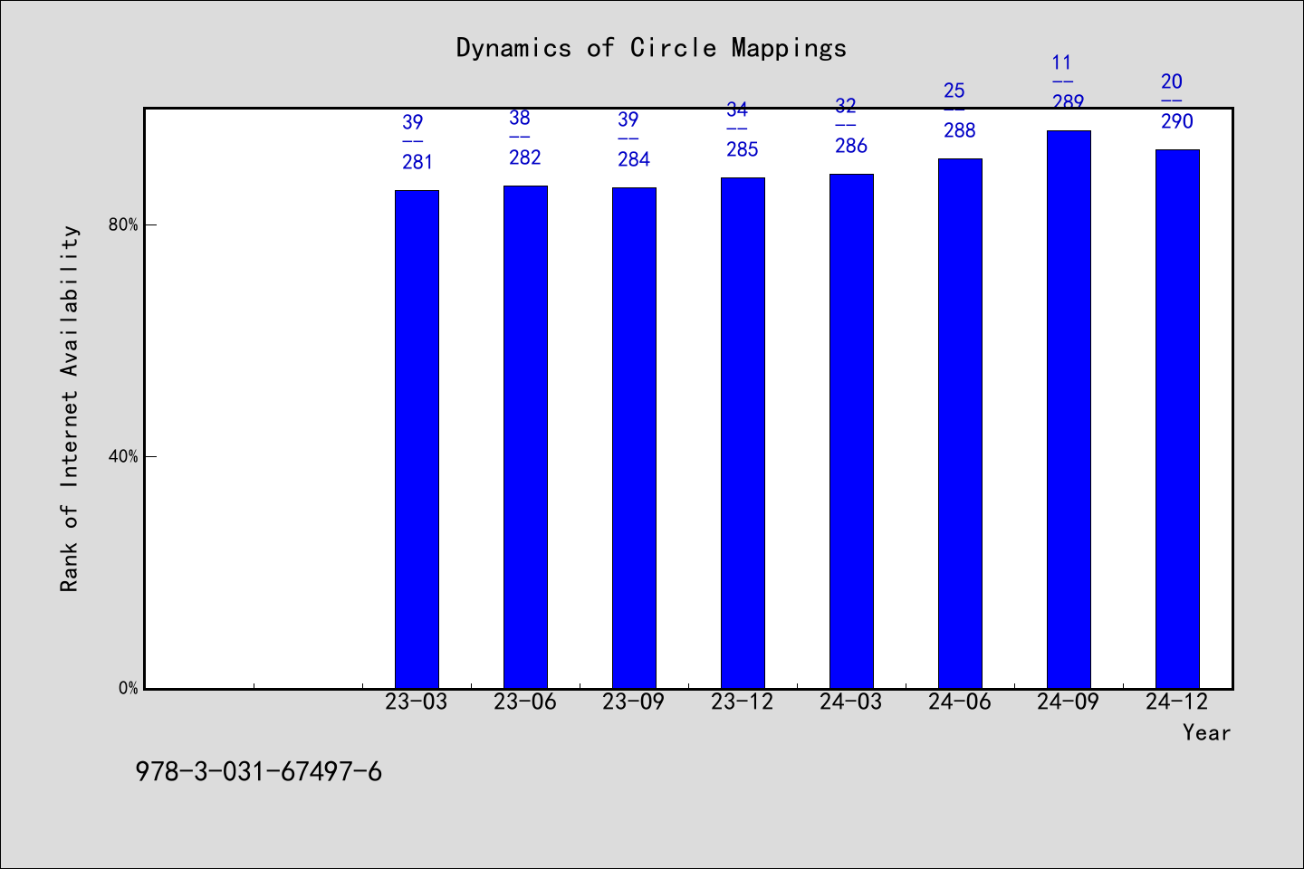Viewport: 1304px width, 869px height.
Task: Click the data label value '286'
Action: [x=851, y=147]
